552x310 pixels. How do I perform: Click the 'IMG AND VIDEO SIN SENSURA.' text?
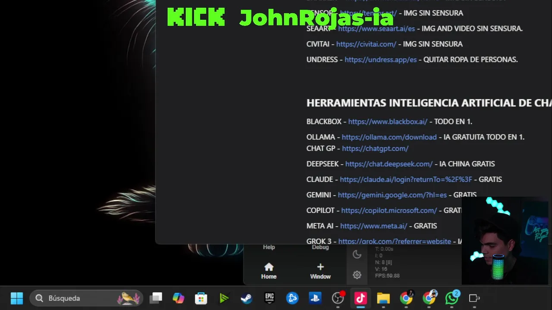(472, 28)
